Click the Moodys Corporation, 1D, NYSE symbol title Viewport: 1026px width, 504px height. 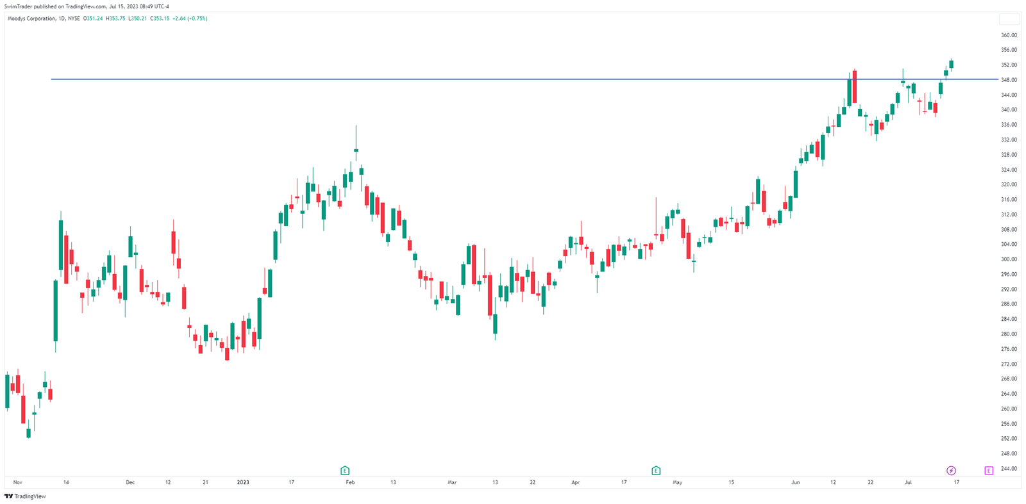[44, 19]
